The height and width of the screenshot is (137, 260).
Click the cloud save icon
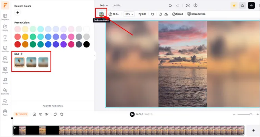242,6
